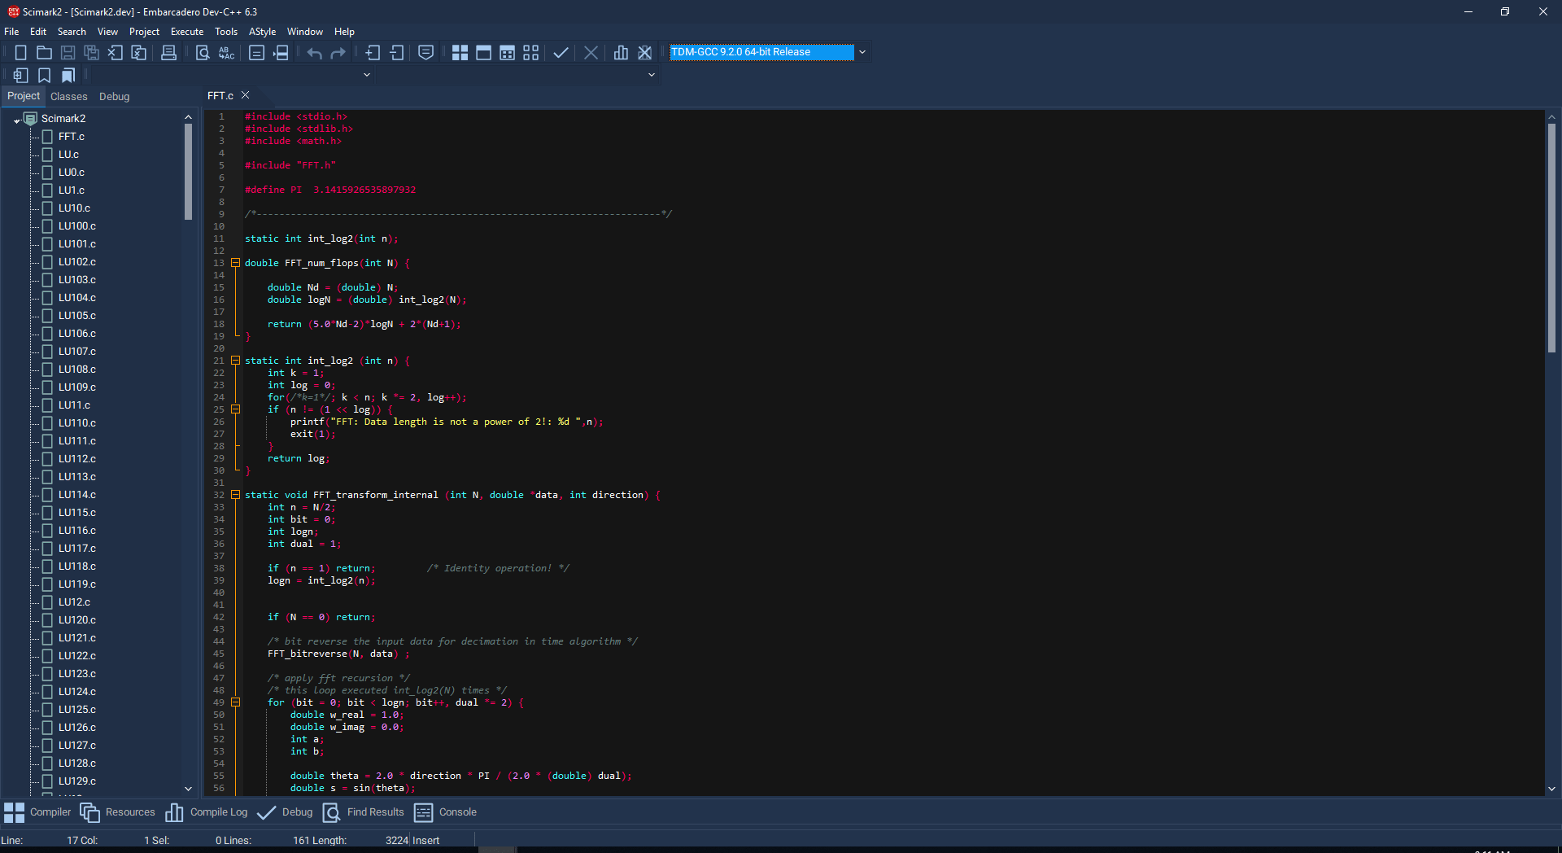Open the compiler set dropdown TDM-GCC 9.2.0

[x=862, y=52]
